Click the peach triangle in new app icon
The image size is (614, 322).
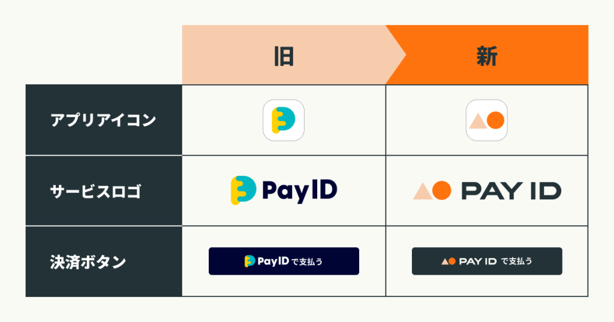click(x=478, y=121)
